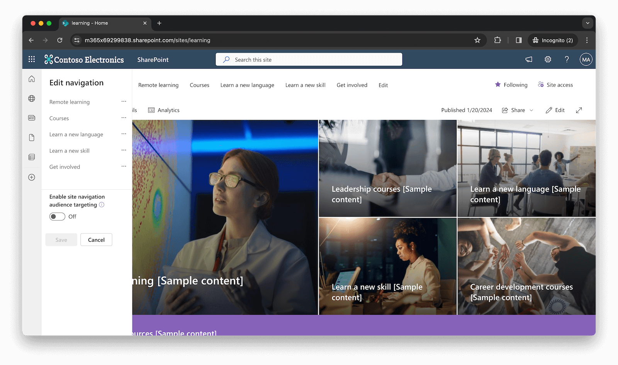Toggle site navigation audience targeting

click(57, 217)
